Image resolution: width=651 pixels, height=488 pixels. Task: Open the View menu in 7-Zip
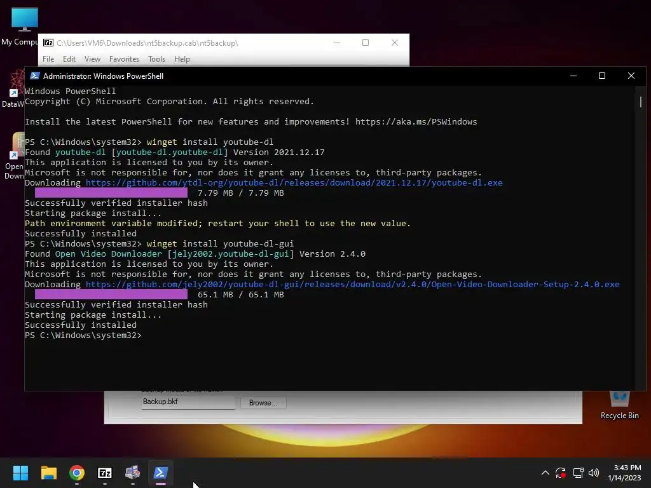coord(92,59)
